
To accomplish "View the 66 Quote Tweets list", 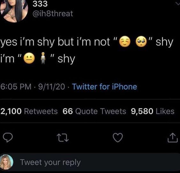I will tap(94, 111).
